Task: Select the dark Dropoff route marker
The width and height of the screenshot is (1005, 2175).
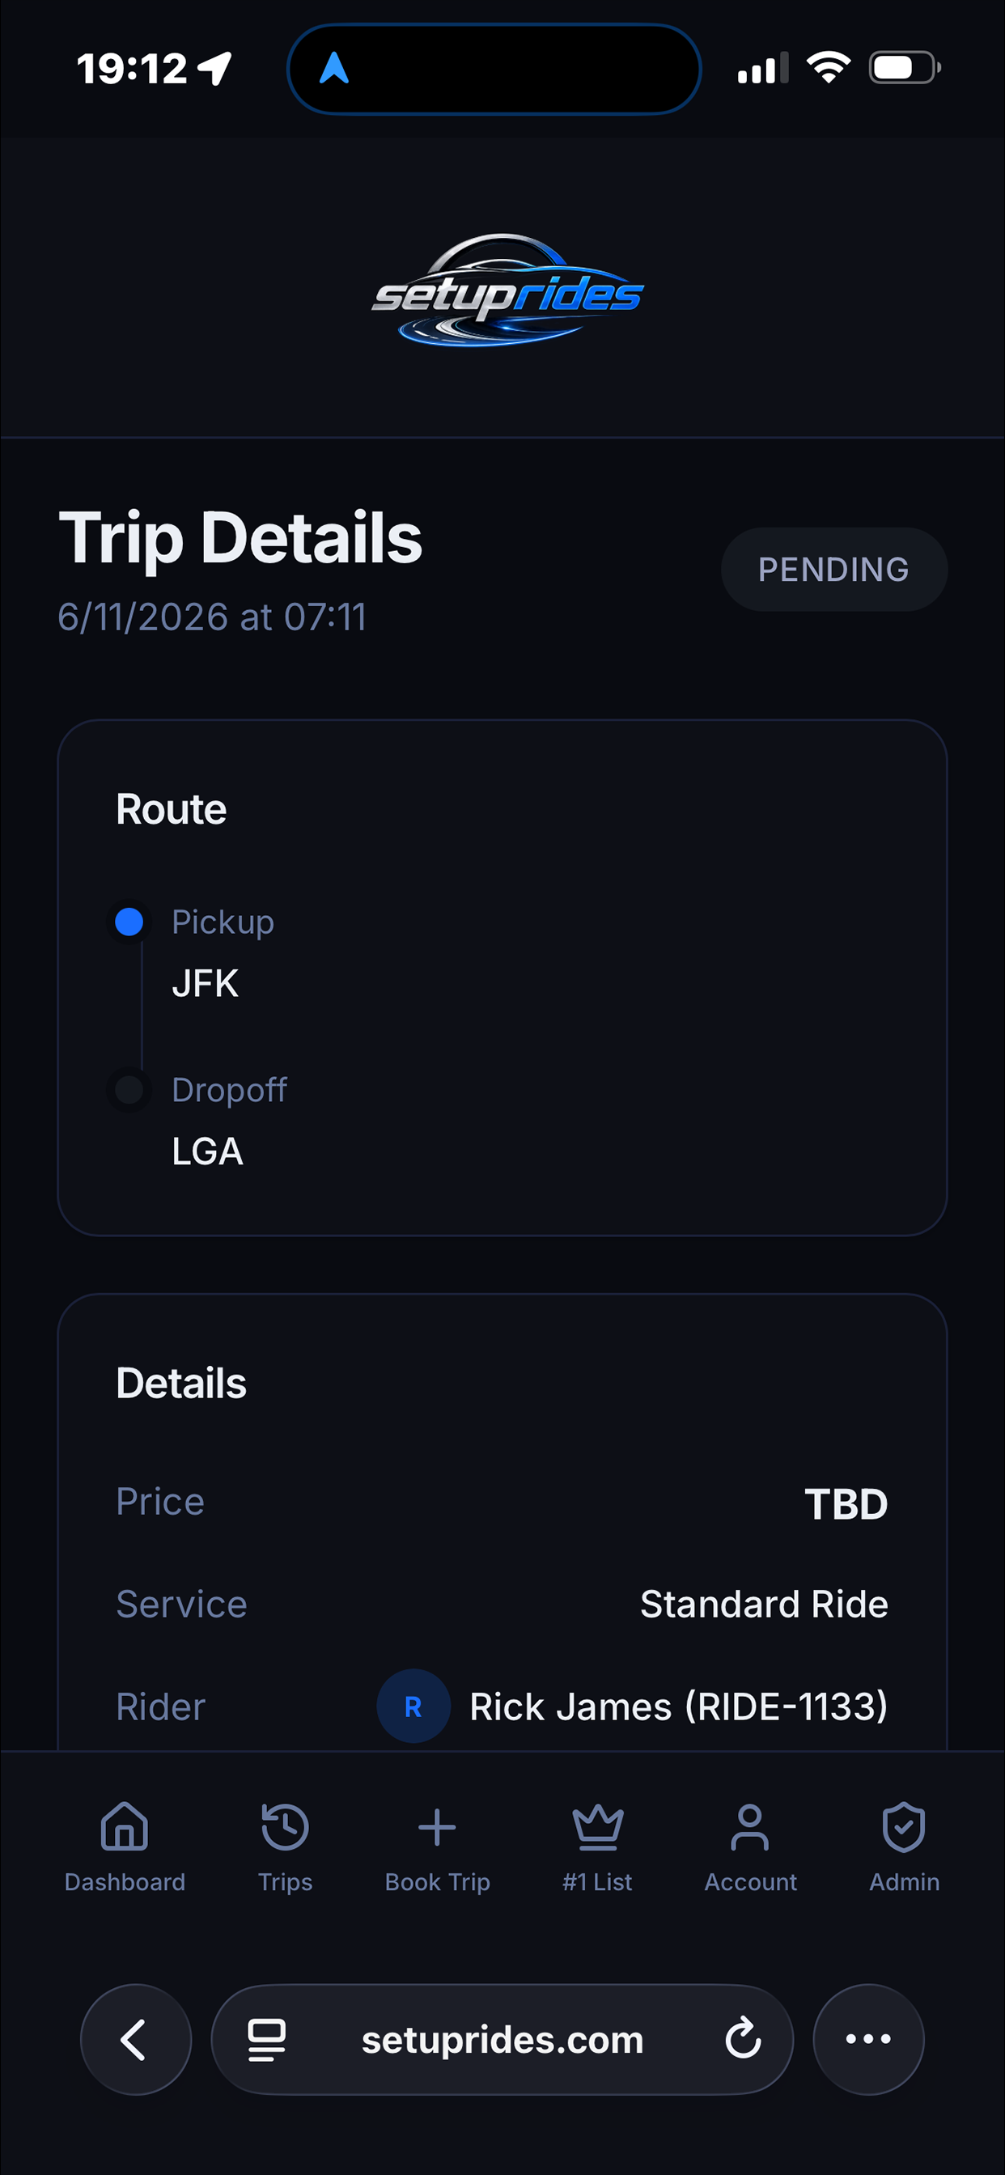Action: tap(129, 1089)
